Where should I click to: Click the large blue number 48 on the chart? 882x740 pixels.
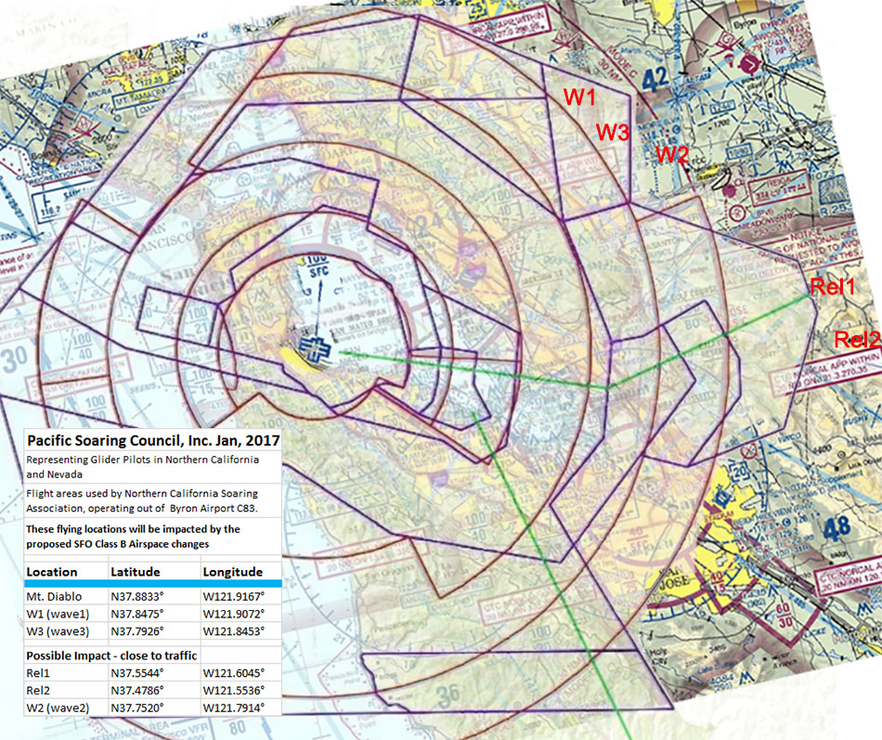coord(837,529)
